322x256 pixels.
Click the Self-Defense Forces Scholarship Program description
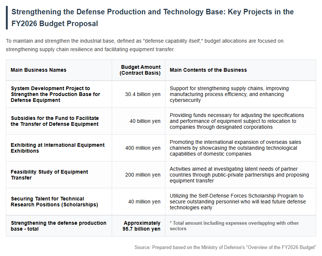[238, 202]
